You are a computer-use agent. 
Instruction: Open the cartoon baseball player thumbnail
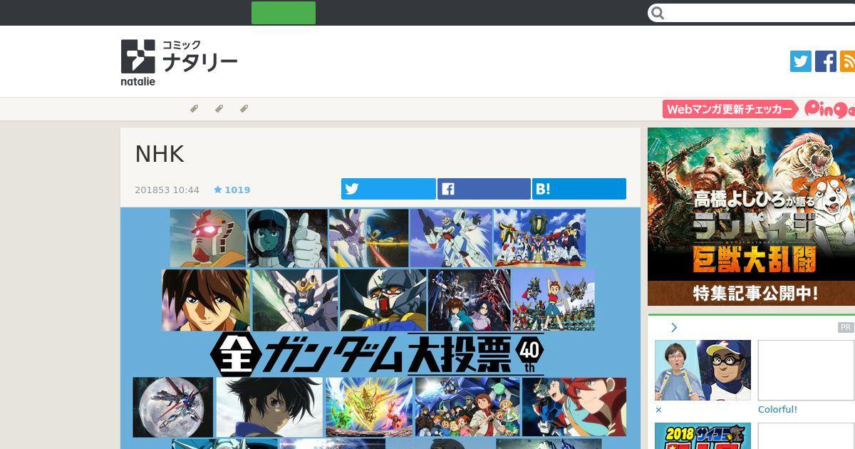[x=703, y=370]
